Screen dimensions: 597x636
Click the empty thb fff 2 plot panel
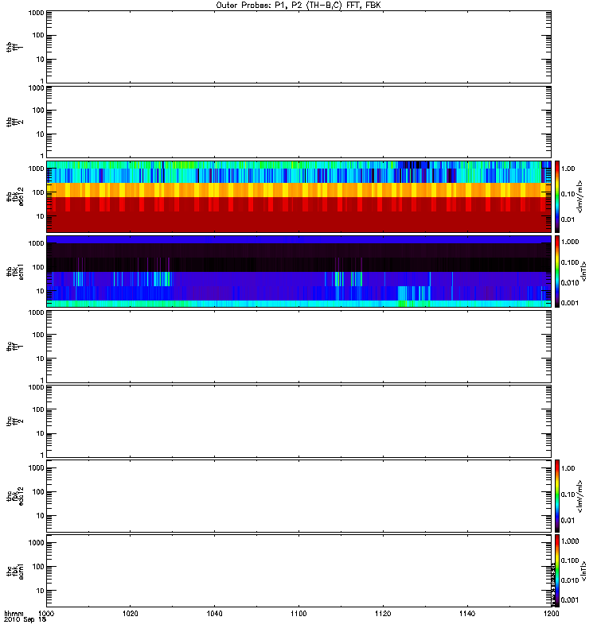[x=298, y=122]
